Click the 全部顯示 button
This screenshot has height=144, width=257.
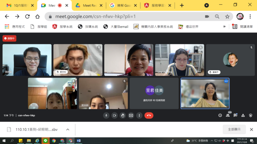[234, 129]
